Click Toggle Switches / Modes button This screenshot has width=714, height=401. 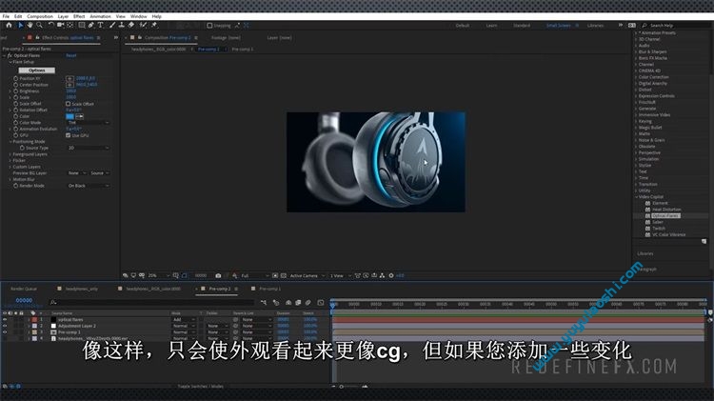click(x=200, y=387)
